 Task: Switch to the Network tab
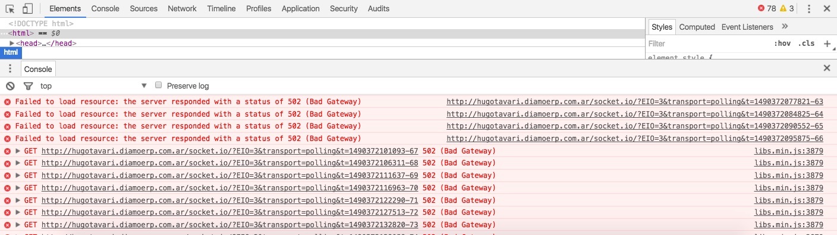click(x=182, y=8)
